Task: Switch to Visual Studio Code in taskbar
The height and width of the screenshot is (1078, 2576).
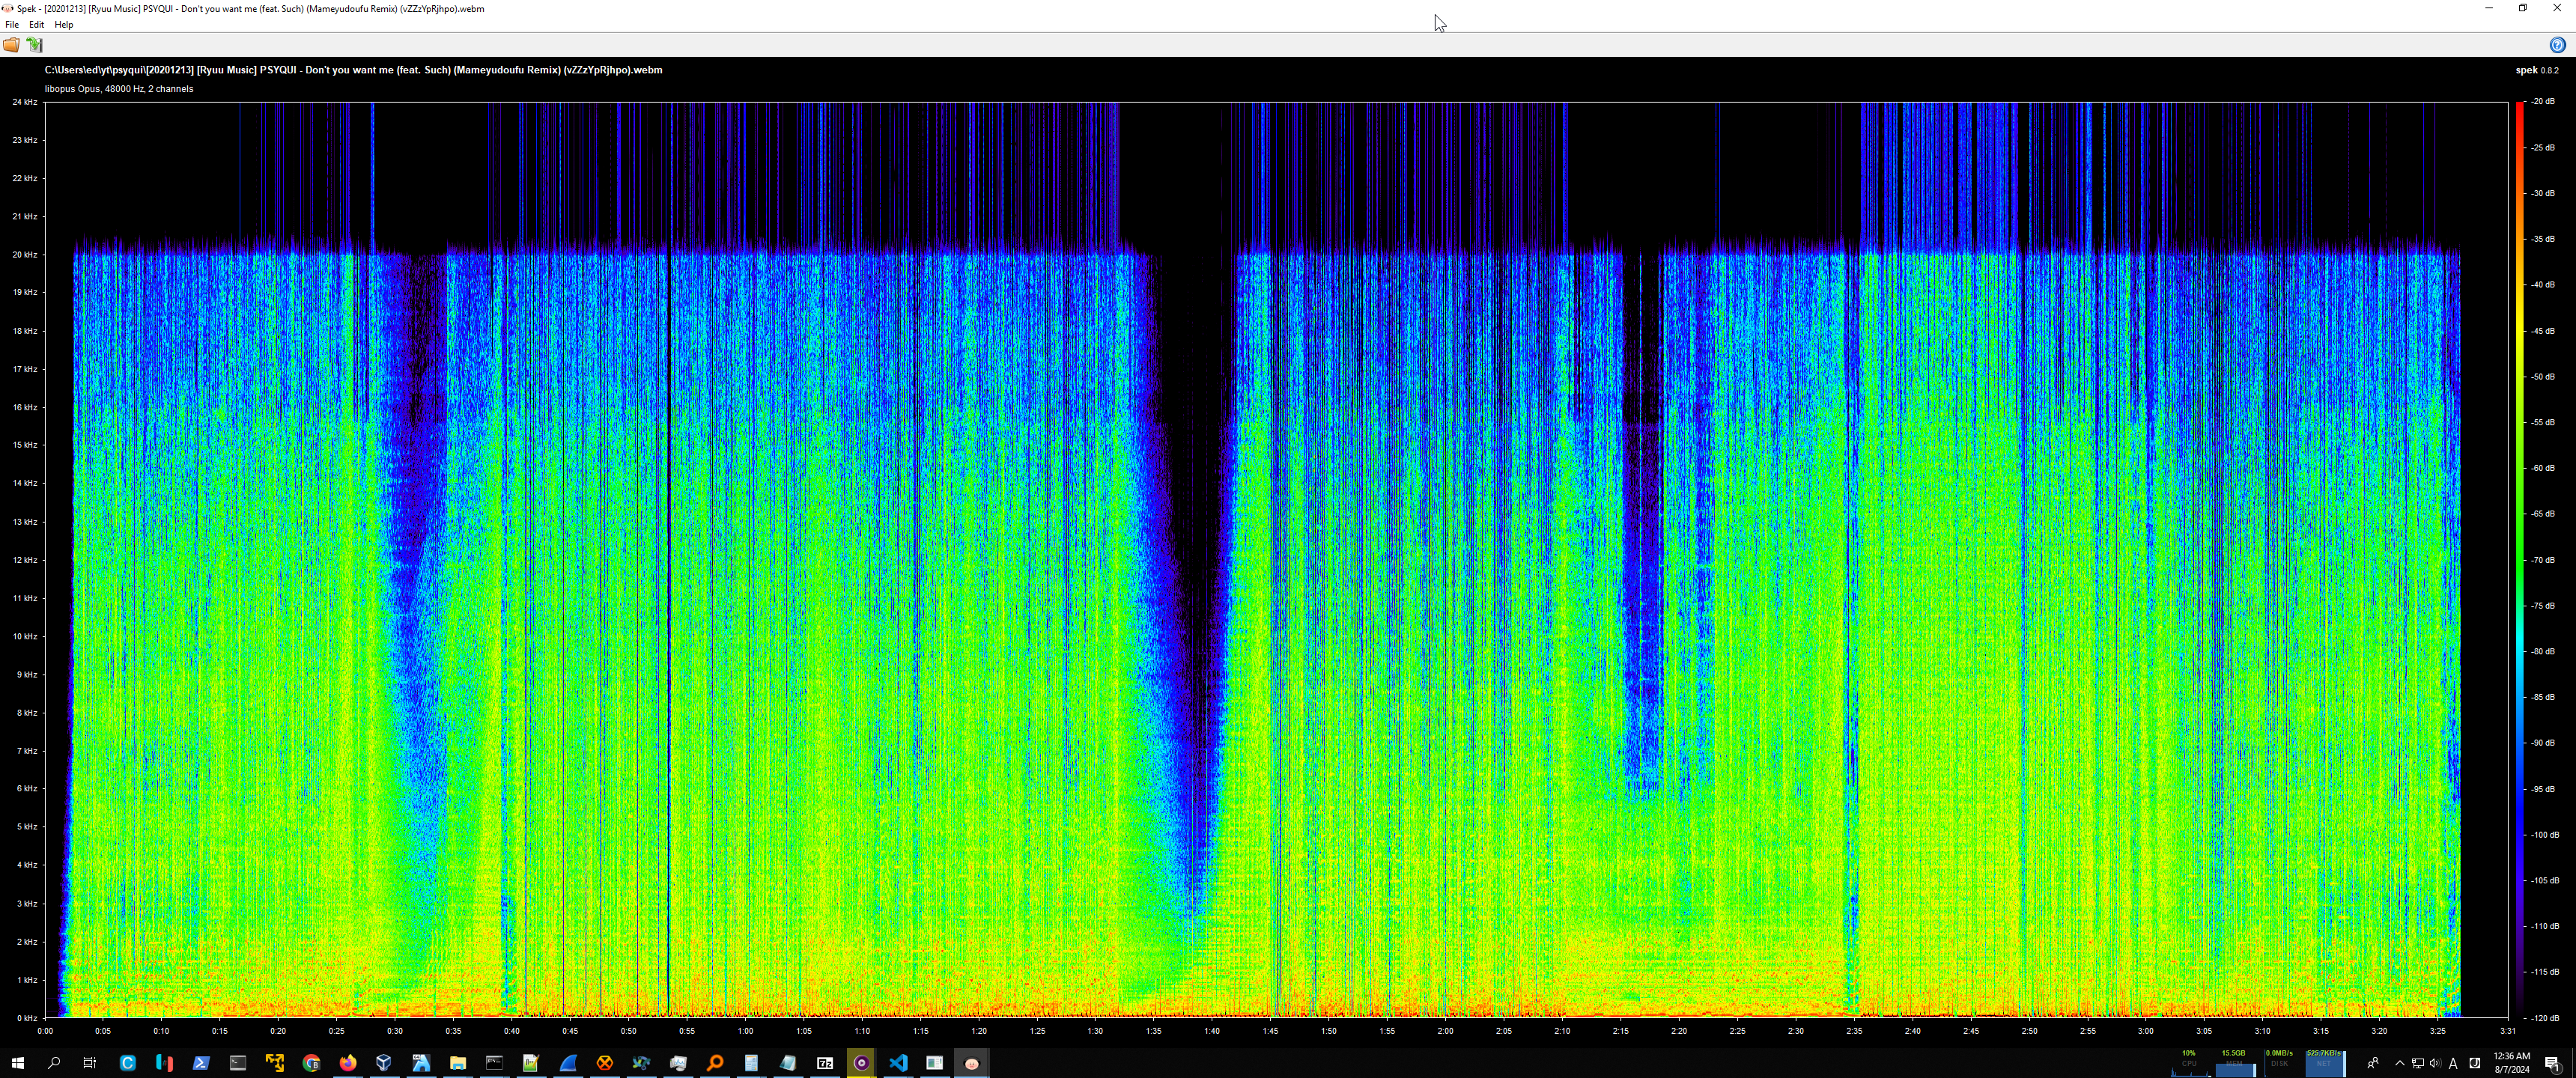Action: tap(898, 1063)
